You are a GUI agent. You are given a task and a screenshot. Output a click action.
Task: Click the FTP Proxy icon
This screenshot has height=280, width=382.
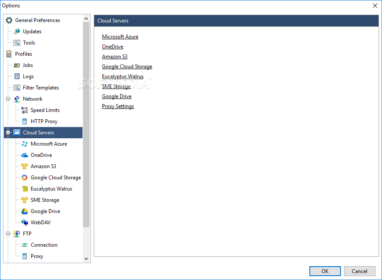pos(25,256)
